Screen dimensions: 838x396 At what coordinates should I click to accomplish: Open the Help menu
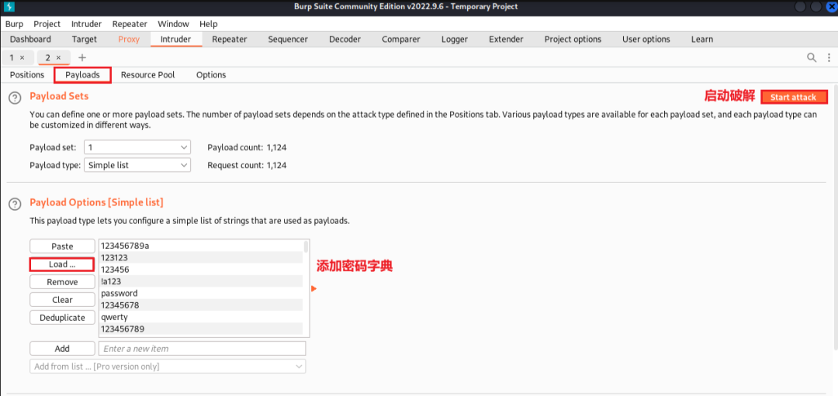pyautogui.click(x=209, y=24)
